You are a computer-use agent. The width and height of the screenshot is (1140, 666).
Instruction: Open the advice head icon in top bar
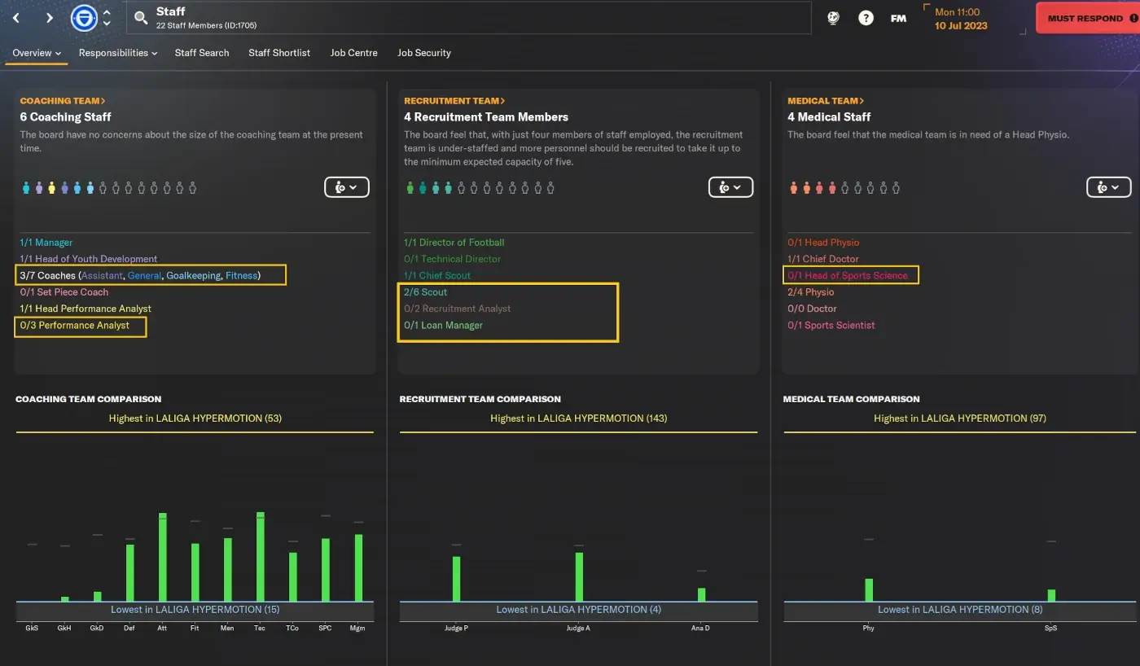tap(833, 18)
